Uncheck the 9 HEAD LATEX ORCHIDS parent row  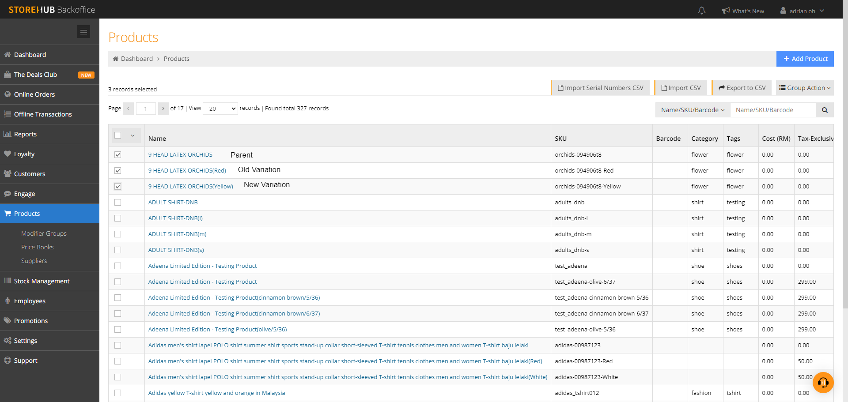118,155
